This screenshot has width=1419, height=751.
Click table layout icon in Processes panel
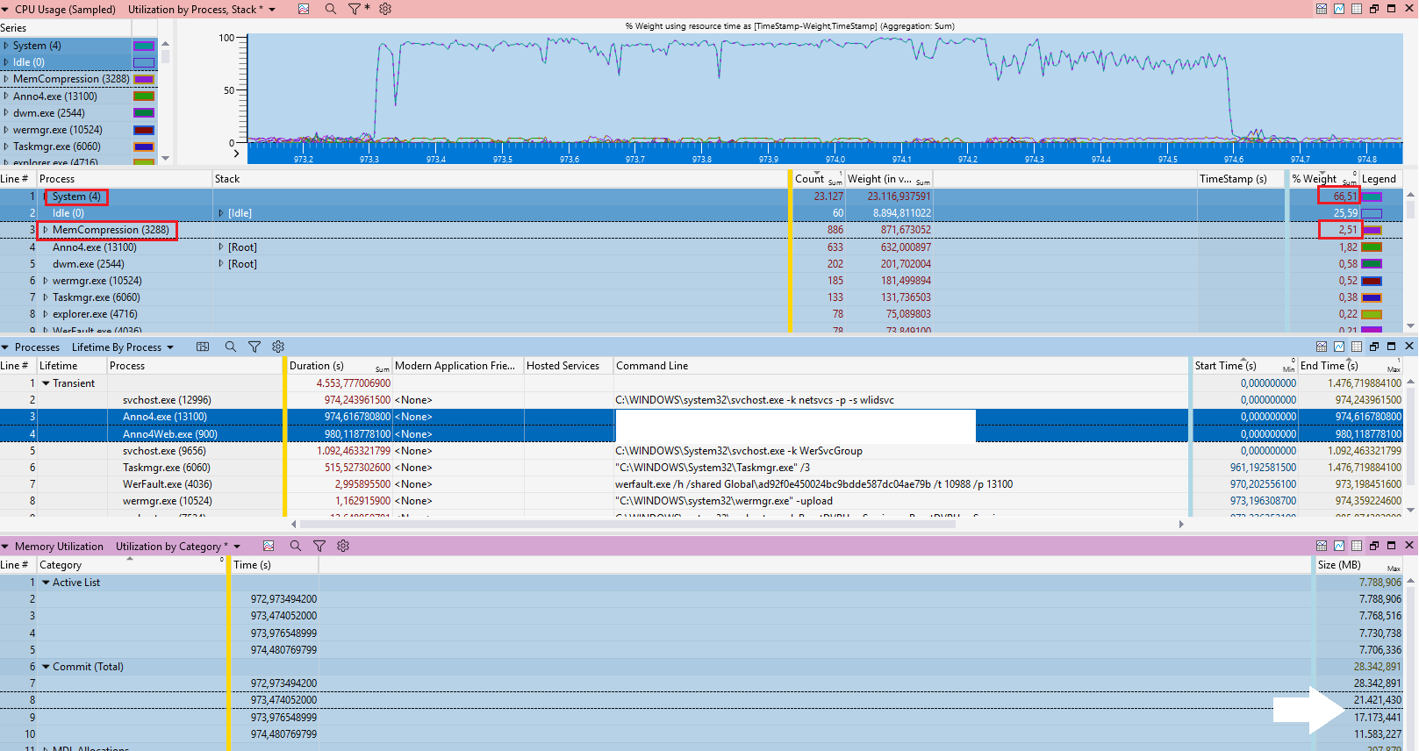(203, 347)
